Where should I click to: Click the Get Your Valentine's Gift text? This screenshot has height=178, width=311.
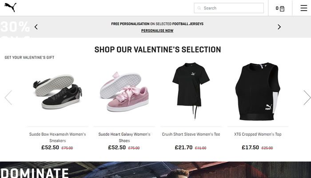tap(29, 57)
